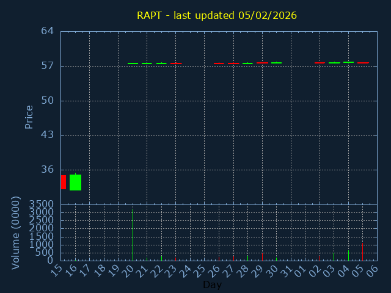This screenshot has width=391, height=293.
Task: Click the large green candlestick on day 16
Action: click(75, 183)
